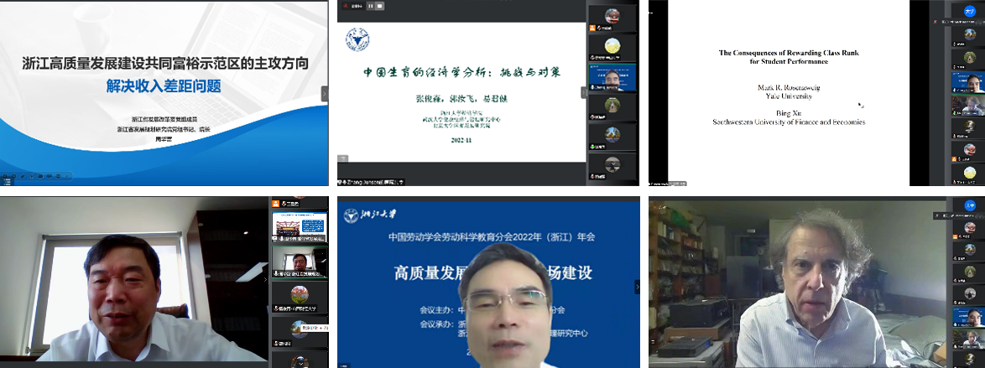985x368 pixels.
Task: Stop the recording in fertility economics panel
Action: (x=378, y=5)
